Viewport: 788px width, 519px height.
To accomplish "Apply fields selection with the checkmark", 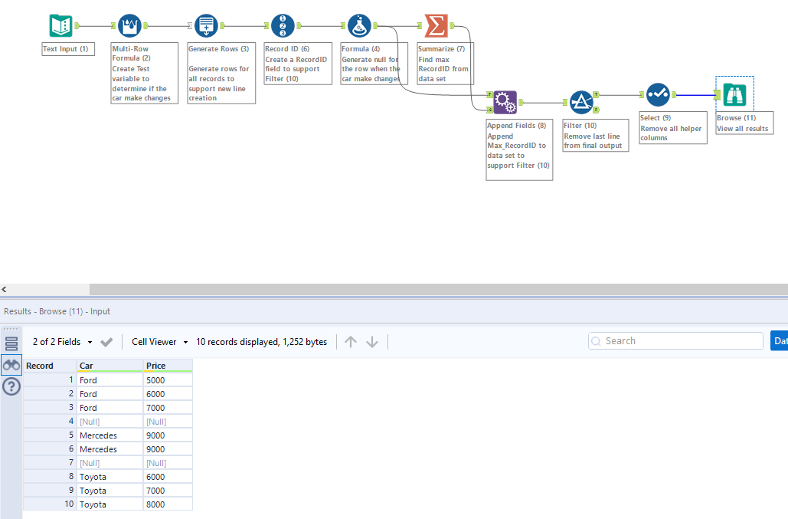I will pos(106,340).
